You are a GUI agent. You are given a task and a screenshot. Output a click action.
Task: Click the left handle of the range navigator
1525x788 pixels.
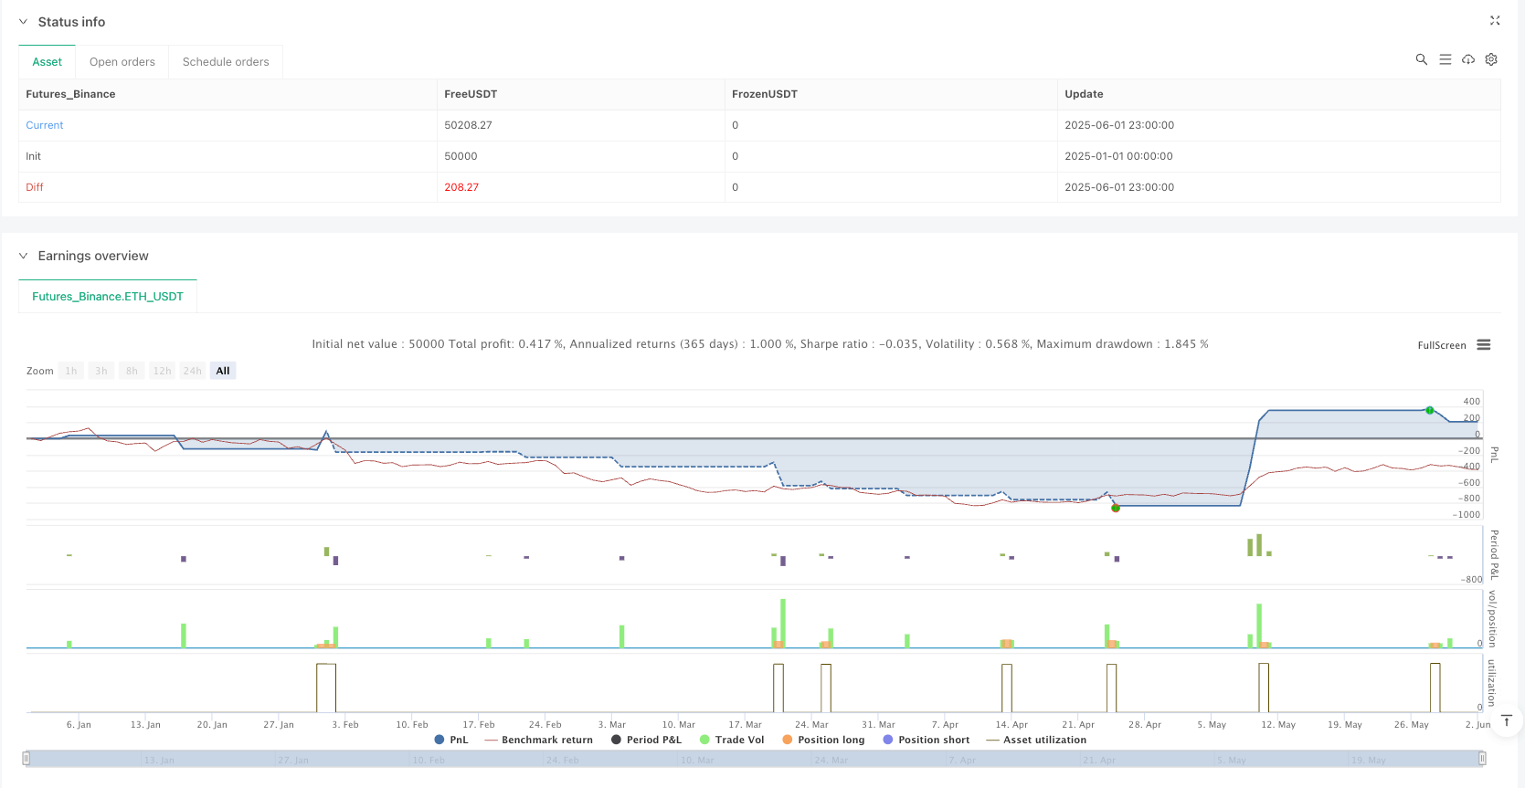click(26, 758)
